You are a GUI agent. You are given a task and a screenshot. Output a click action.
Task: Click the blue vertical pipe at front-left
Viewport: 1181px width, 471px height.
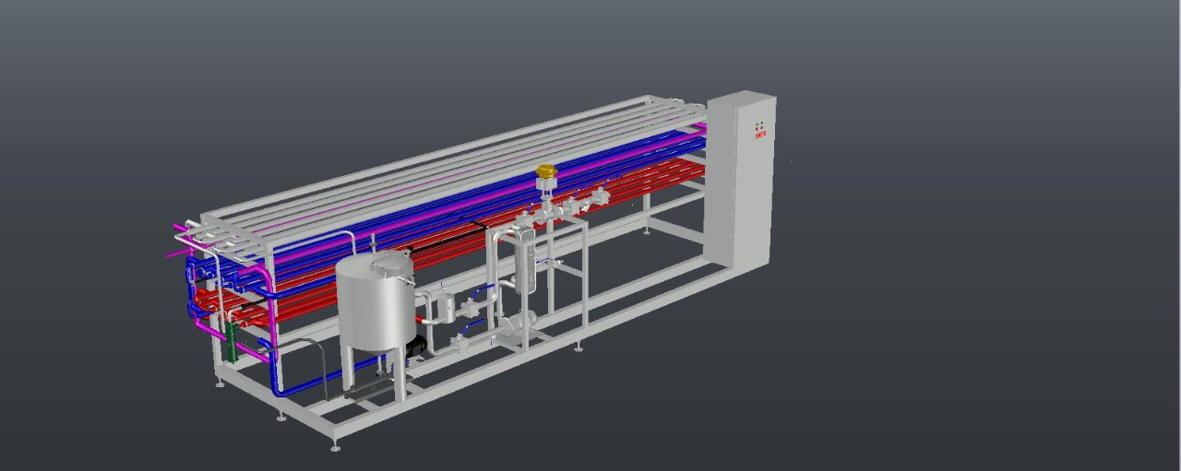276,369
